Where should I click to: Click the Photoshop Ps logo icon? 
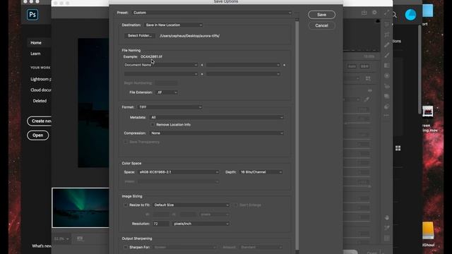(32, 15)
